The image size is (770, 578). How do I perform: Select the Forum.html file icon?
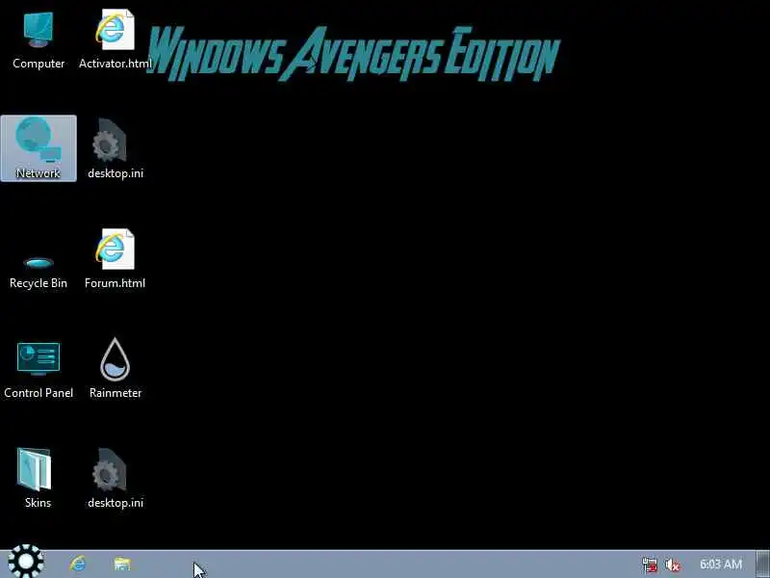pos(115,259)
